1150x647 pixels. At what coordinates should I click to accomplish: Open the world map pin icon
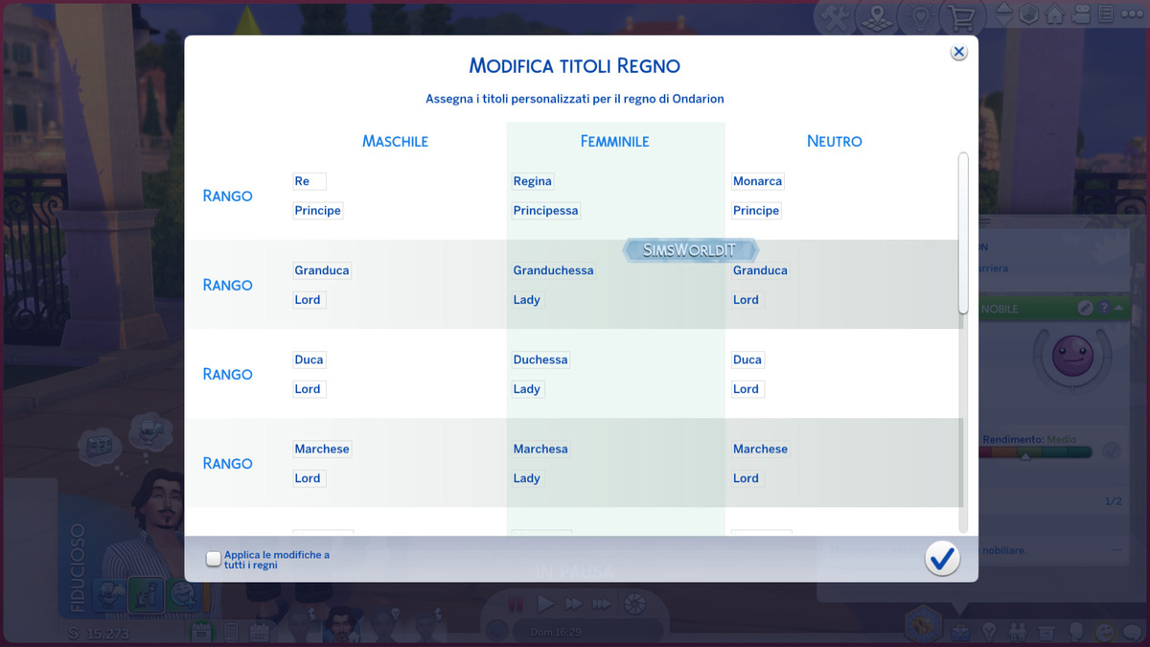(x=874, y=16)
